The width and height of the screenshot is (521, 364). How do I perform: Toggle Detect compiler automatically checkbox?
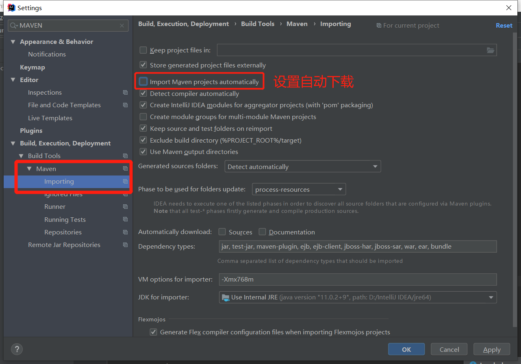coord(143,93)
